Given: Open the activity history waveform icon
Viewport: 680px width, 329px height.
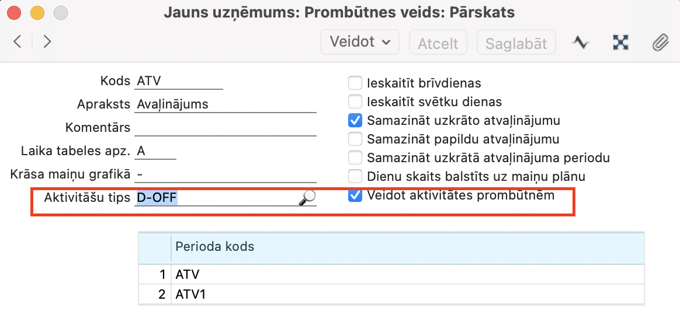Looking at the screenshot, I should [580, 42].
